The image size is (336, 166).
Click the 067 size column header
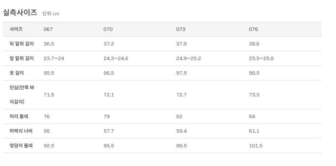click(48, 29)
